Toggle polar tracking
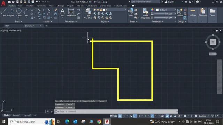Viewport: 223px width, 125px height. coord(139,116)
